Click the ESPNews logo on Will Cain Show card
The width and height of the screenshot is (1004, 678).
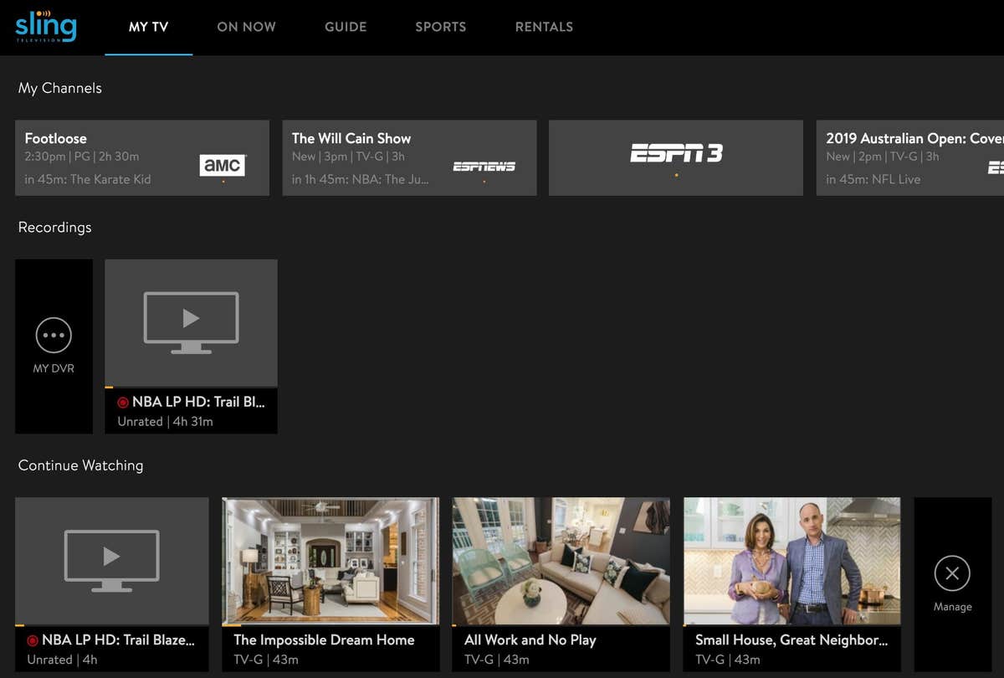pos(484,167)
